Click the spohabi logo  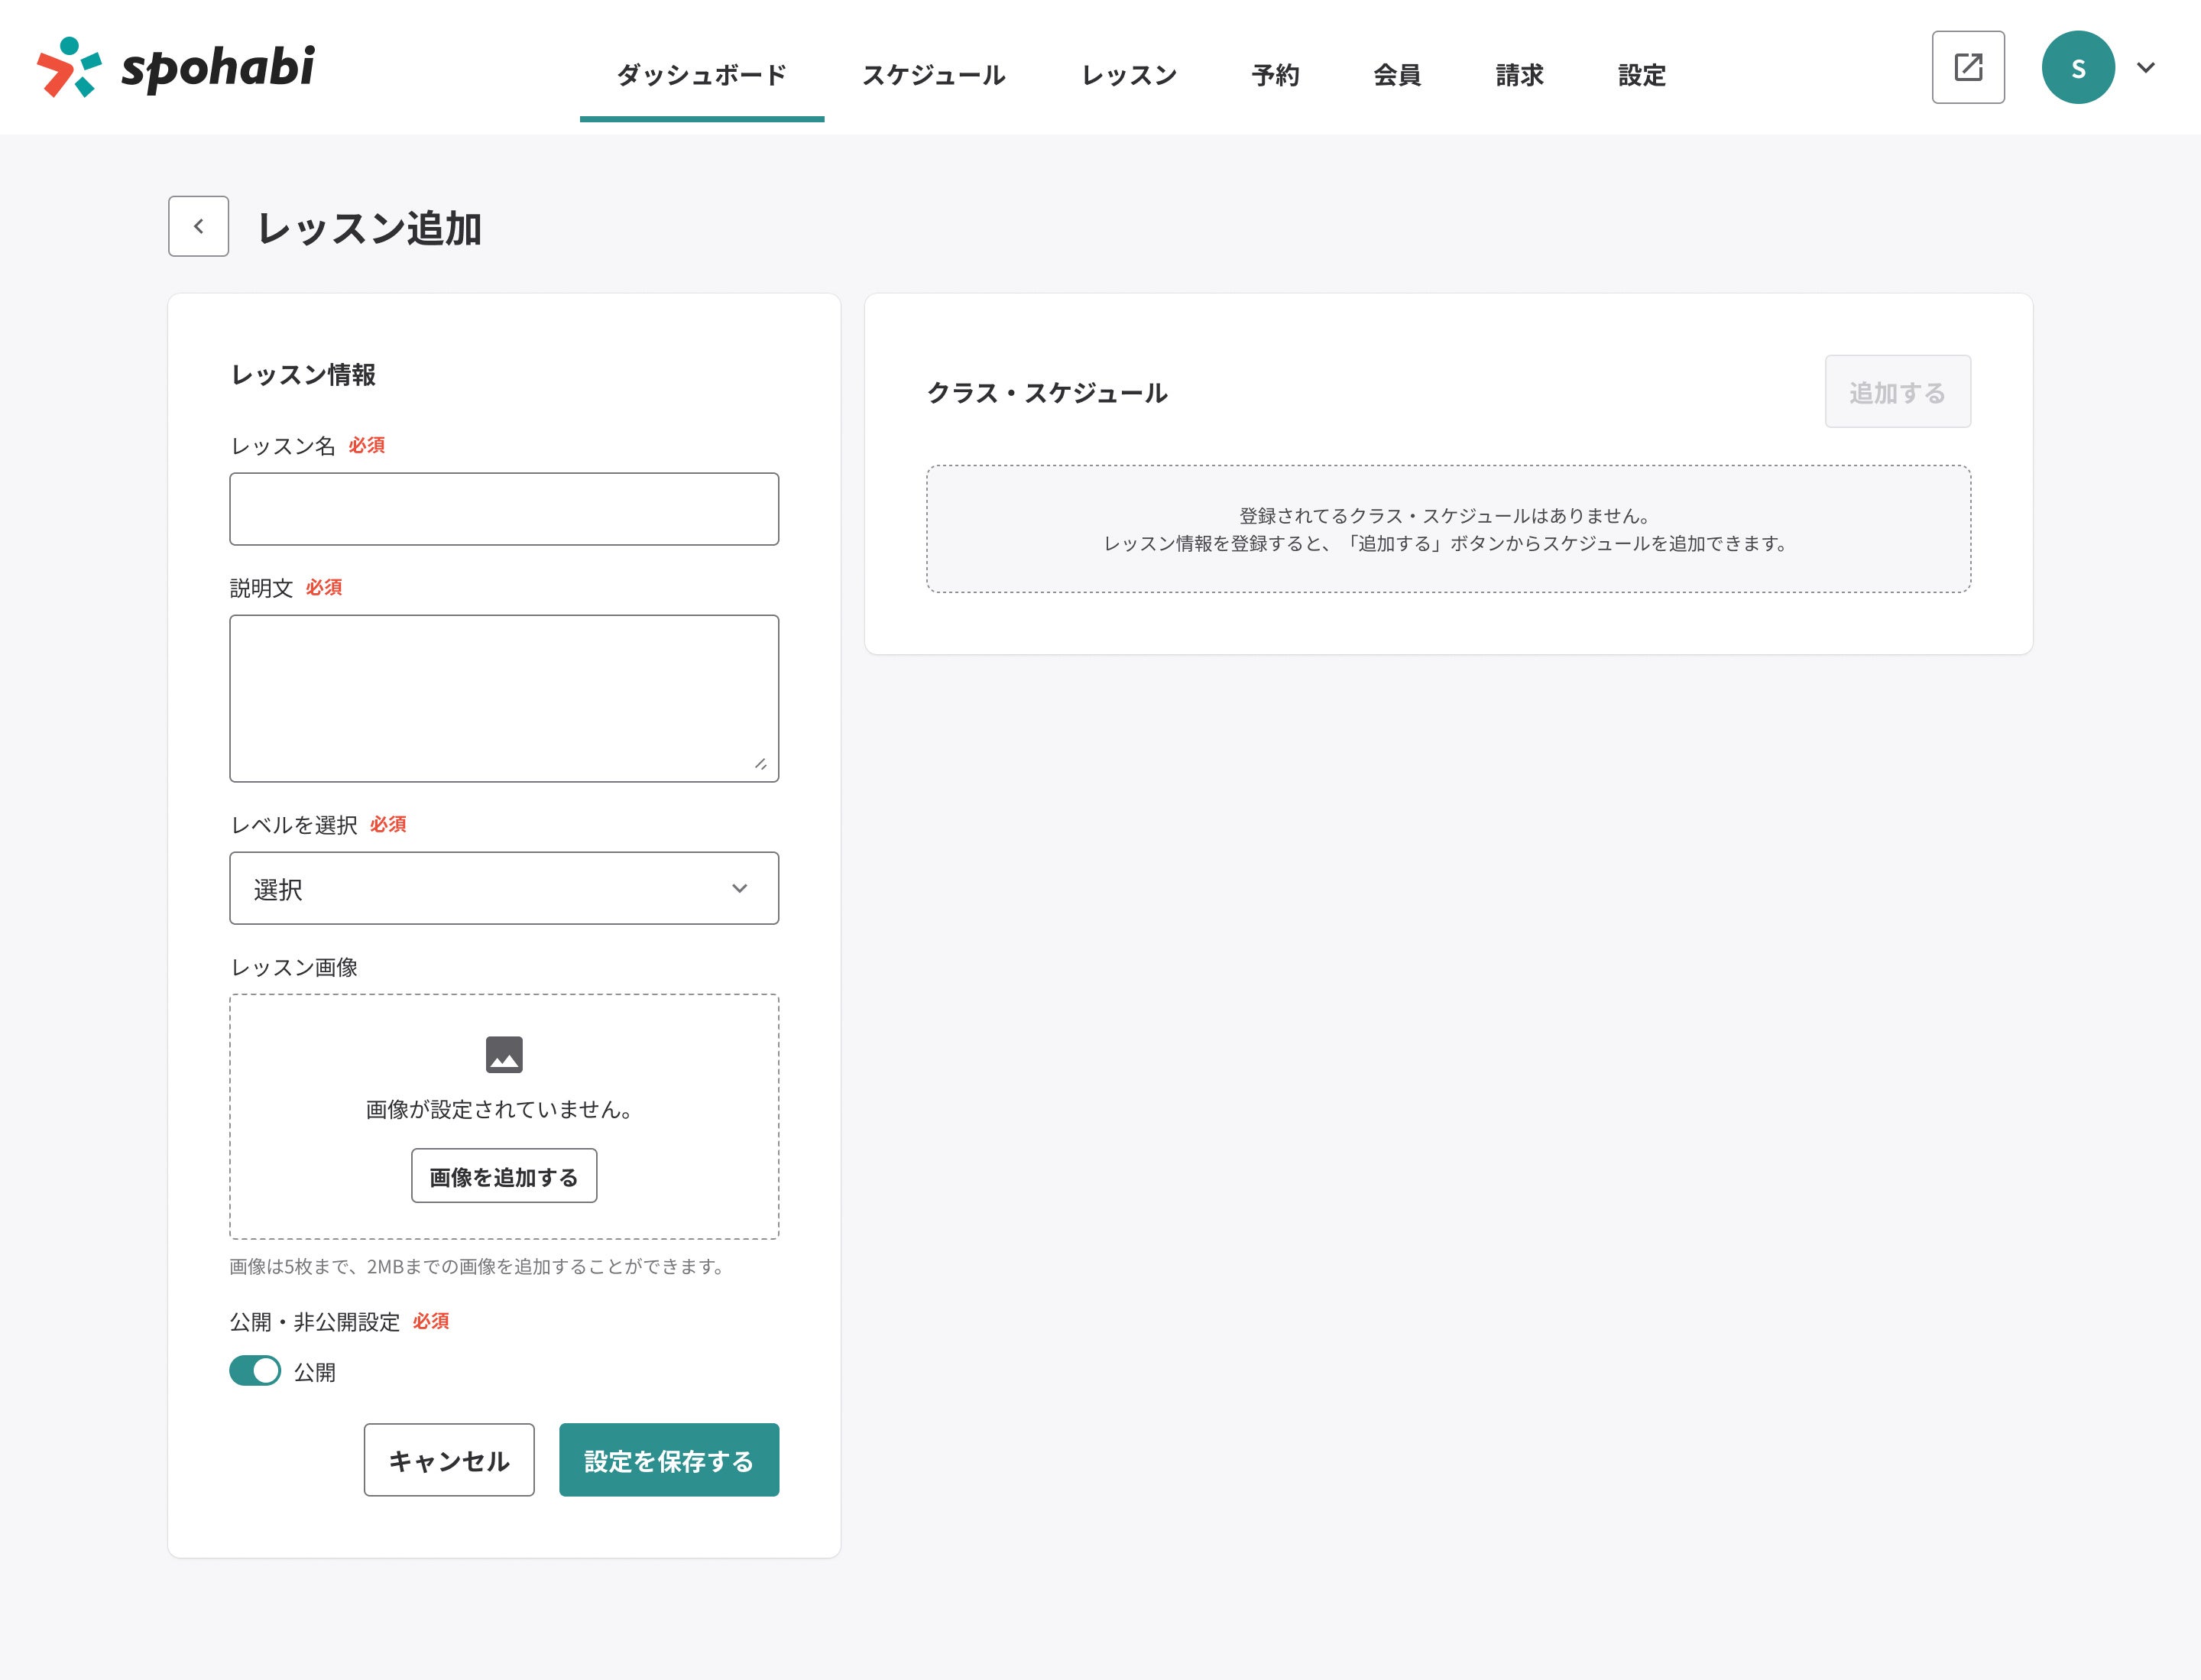tap(176, 68)
